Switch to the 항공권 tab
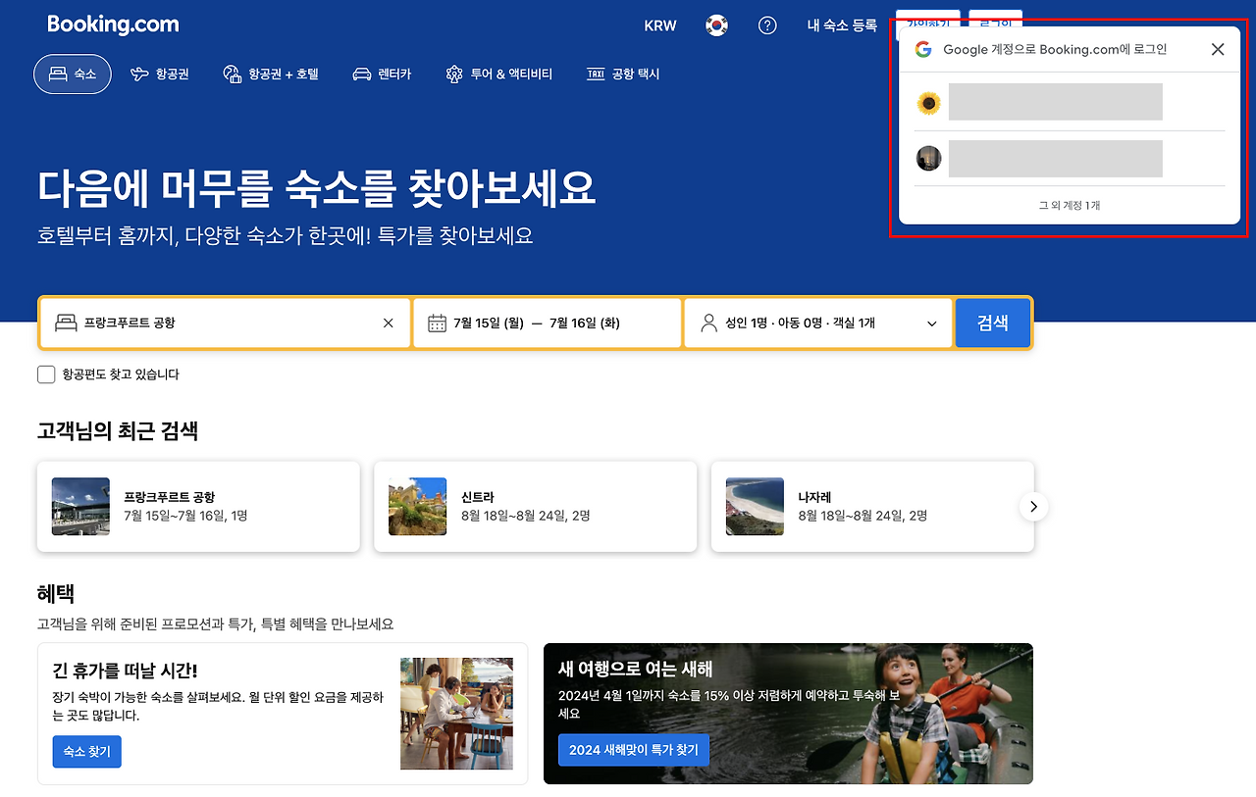This screenshot has height=797, width=1256. point(160,74)
